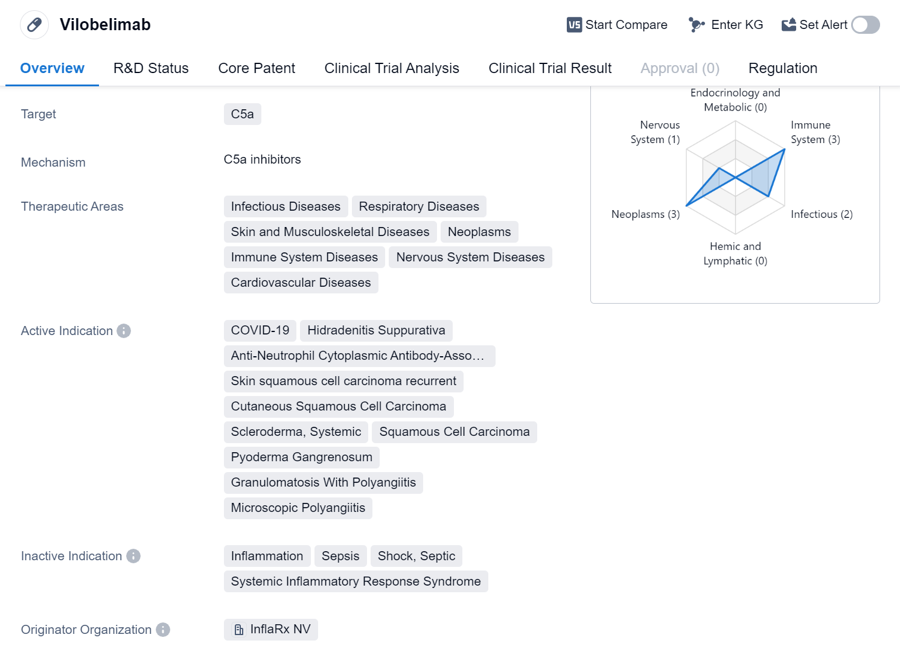
Task: Open the Clinical Trial Analysis tab
Action: (x=392, y=68)
